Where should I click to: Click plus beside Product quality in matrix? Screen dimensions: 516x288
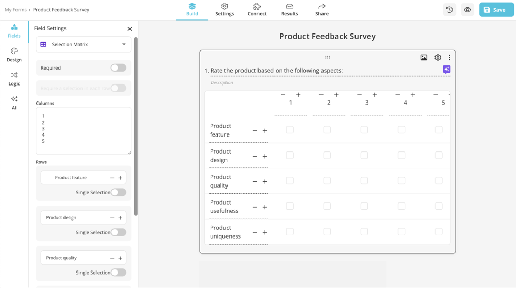pos(265,181)
